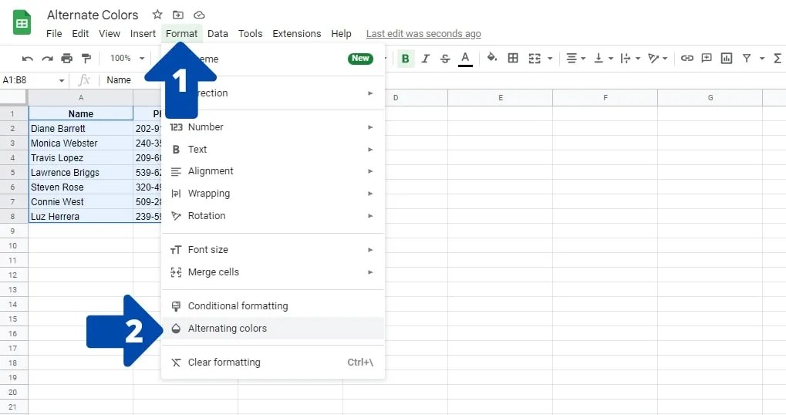Toggle Italic formatting in toolbar
The height and width of the screenshot is (415, 786).
point(426,59)
